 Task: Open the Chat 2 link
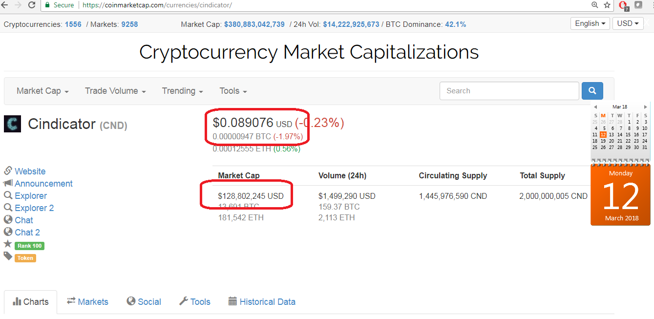click(x=27, y=233)
